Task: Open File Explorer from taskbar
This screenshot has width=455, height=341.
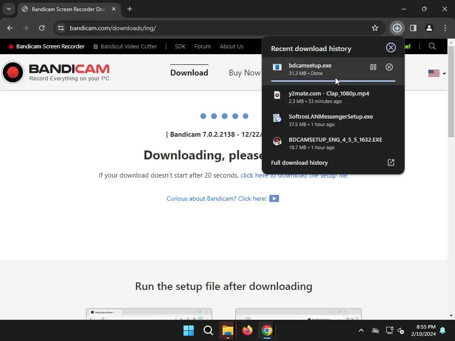Action: (228, 330)
